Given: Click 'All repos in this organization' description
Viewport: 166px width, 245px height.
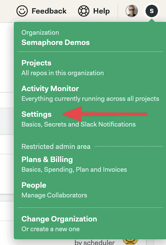Looking at the screenshot, I should point(63,73).
